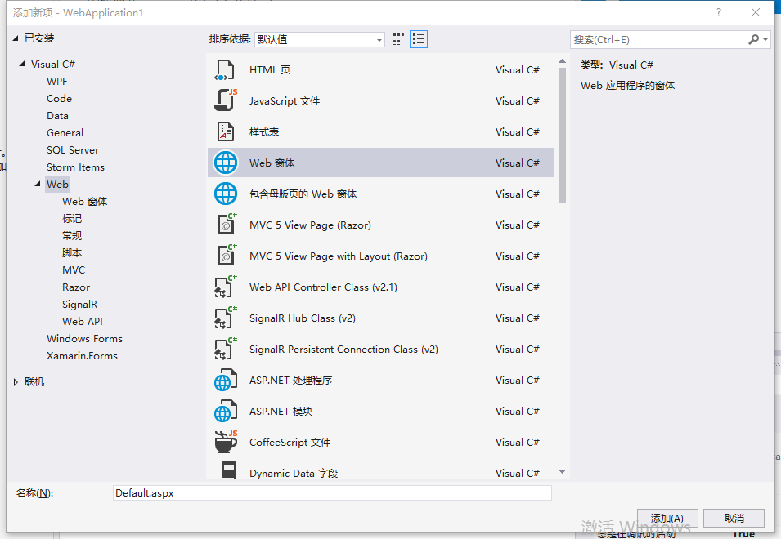Click 'Dynamic Data 字段' template name
This screenshot has width=781, height=539.
coord(294,473)
